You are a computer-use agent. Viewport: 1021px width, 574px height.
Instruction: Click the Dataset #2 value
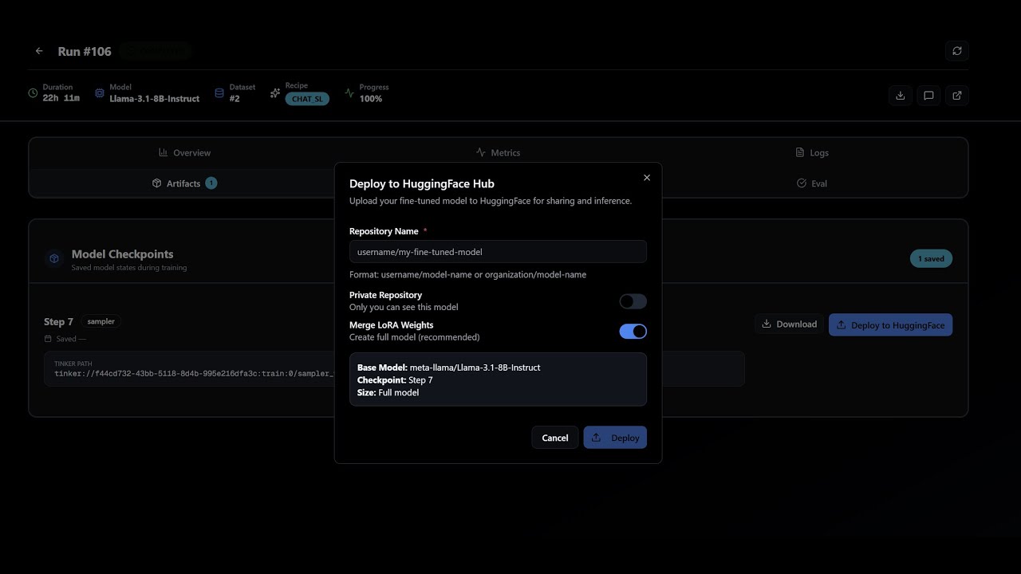click(x=235, y=99)
